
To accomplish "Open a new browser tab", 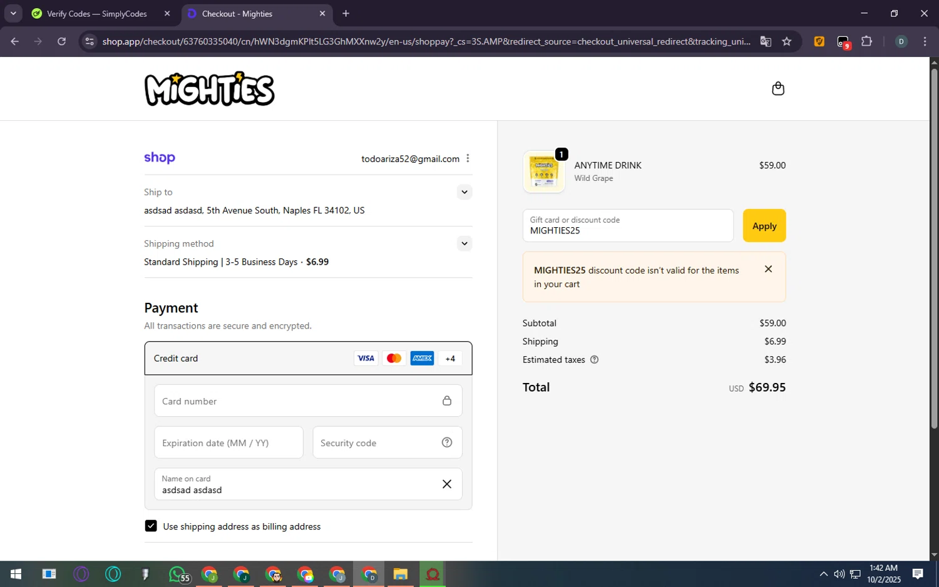I will pos(346,13).
